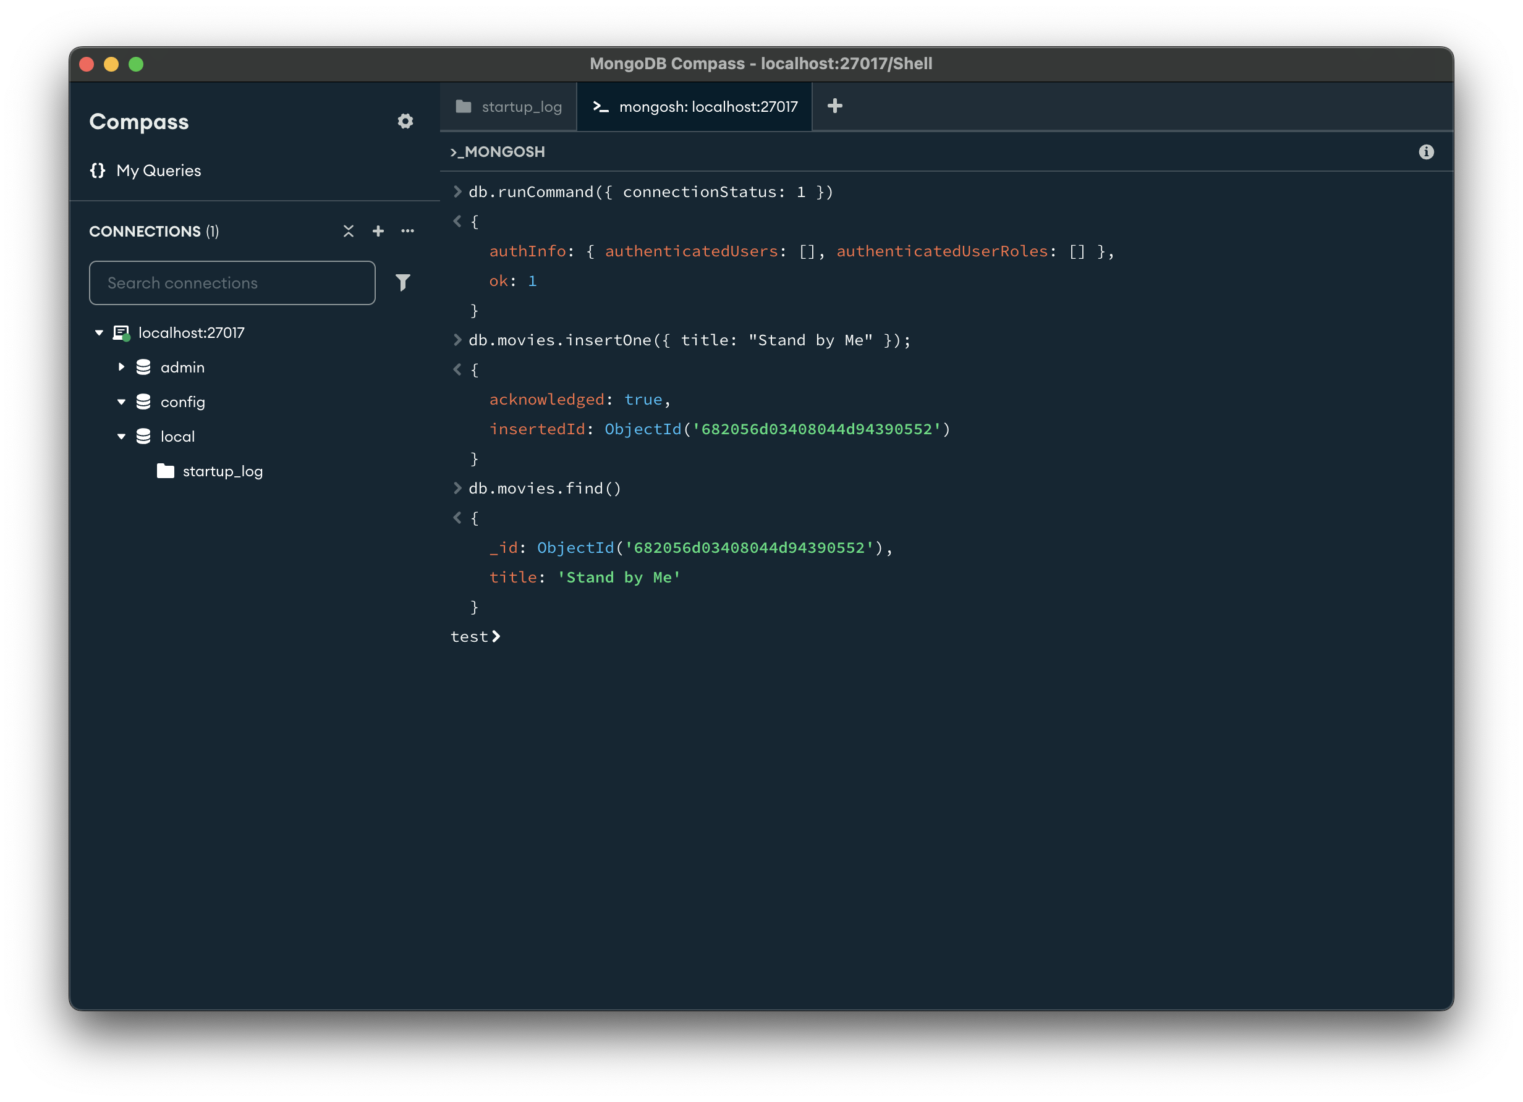Maximize window with green button
Screen dimensions: 1523x1102
coord(137,64)
